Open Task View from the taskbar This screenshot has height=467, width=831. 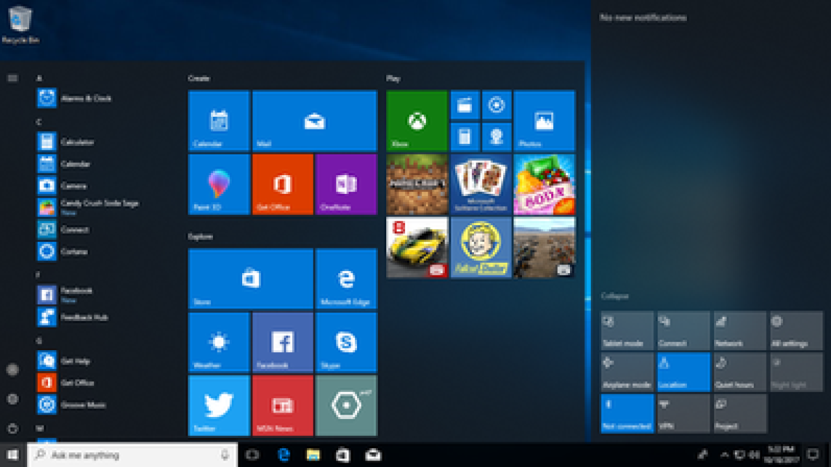[x=253, y=455]
